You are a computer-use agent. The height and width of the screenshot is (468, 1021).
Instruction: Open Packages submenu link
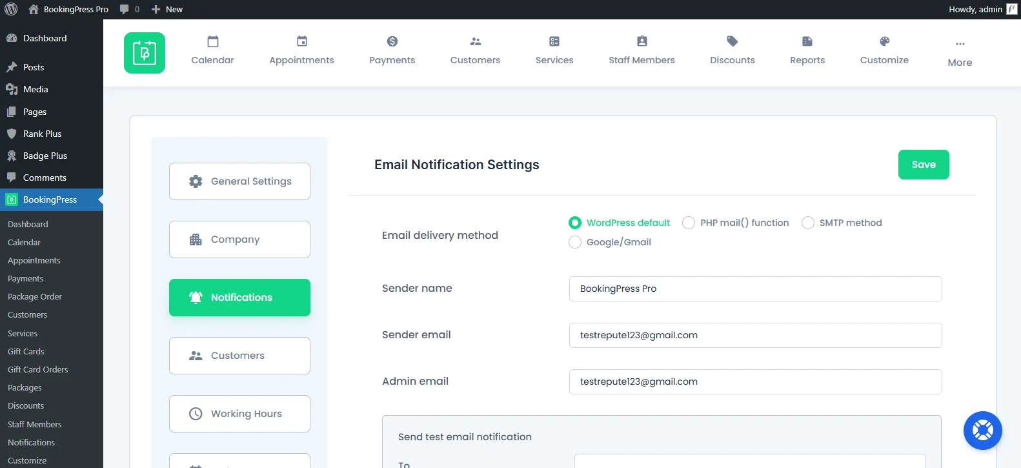pyautogui.click(x=25, y=388)
